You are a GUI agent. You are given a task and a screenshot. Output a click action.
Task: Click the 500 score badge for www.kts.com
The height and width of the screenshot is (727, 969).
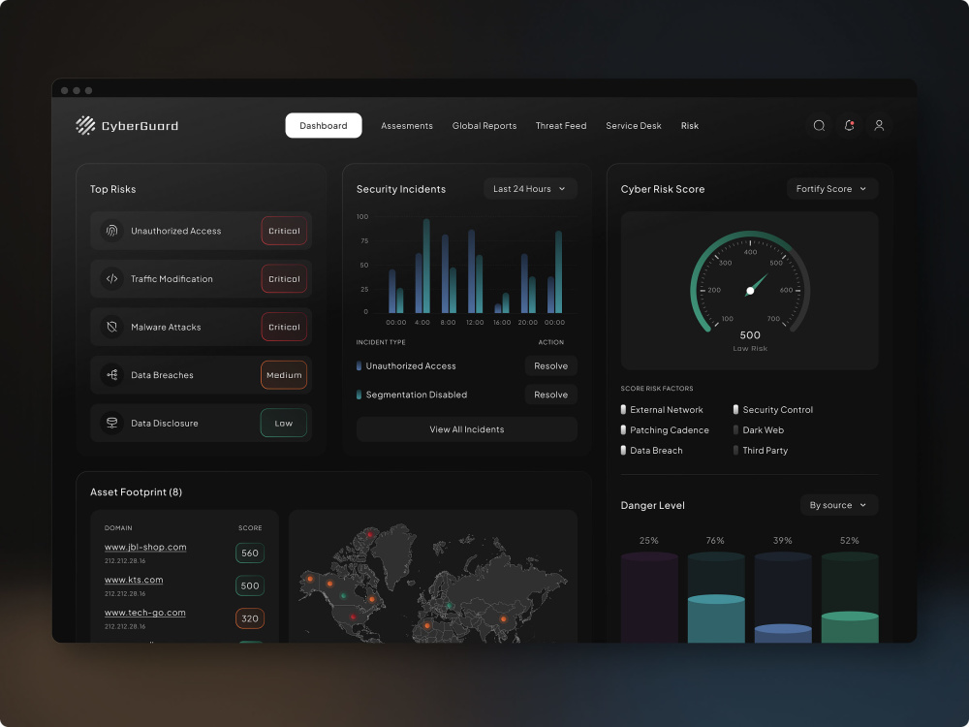pos(250,585)
